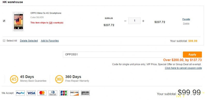Click the orange Apply button
The image size is (207, 100).
click(x=192, y=54)
